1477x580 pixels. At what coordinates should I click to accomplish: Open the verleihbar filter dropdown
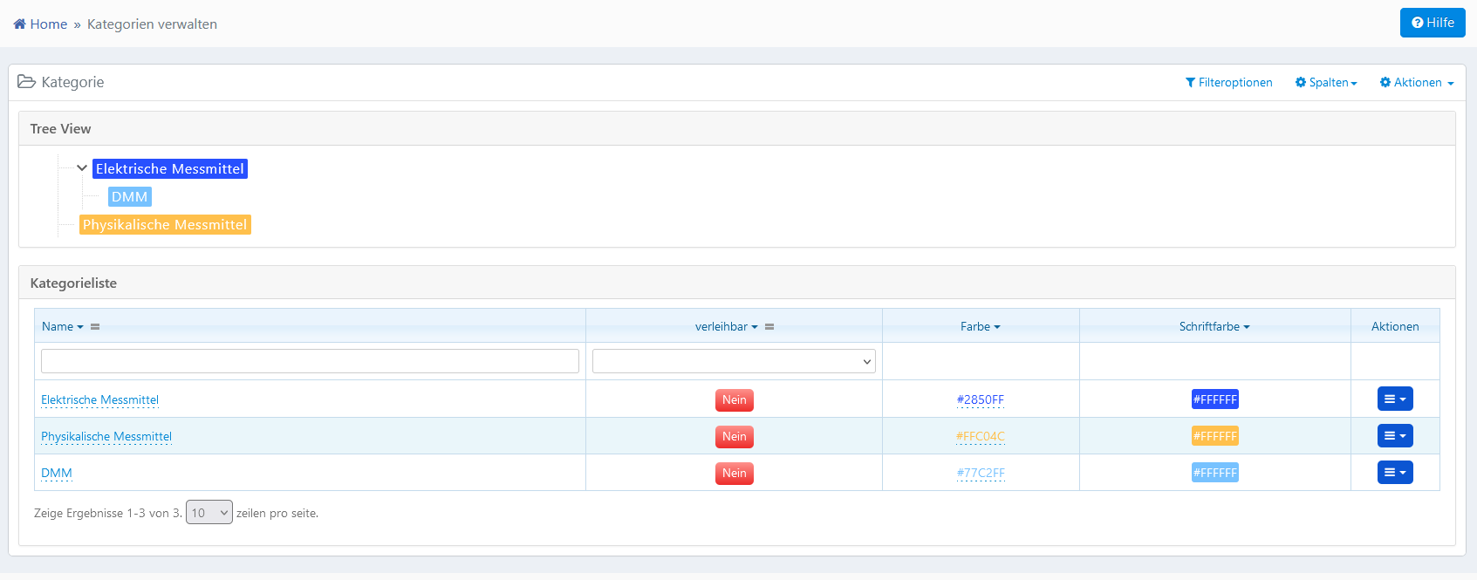pos(733,361)
